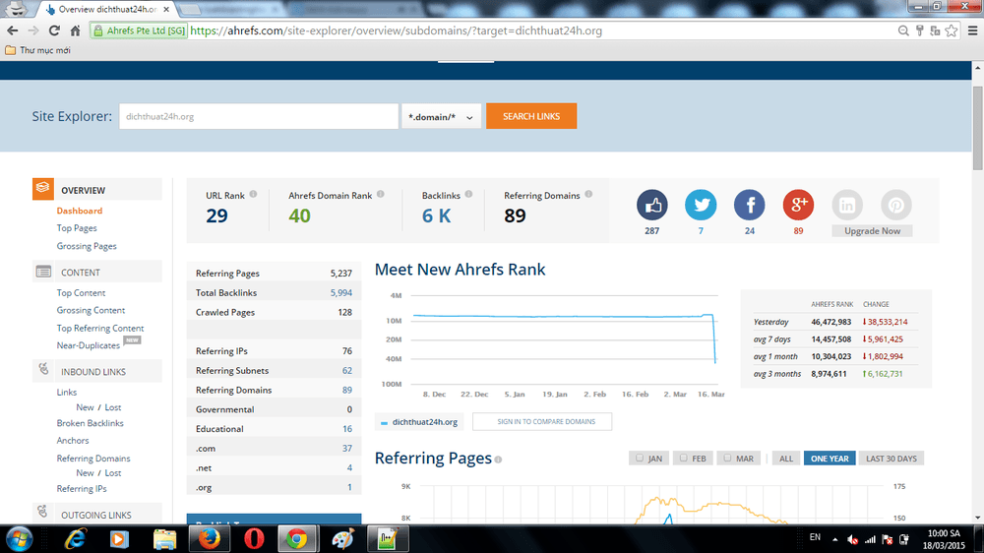Click the Referring Domains 89 table link
This screenshot has height=553, width=984.
[347, 391]
